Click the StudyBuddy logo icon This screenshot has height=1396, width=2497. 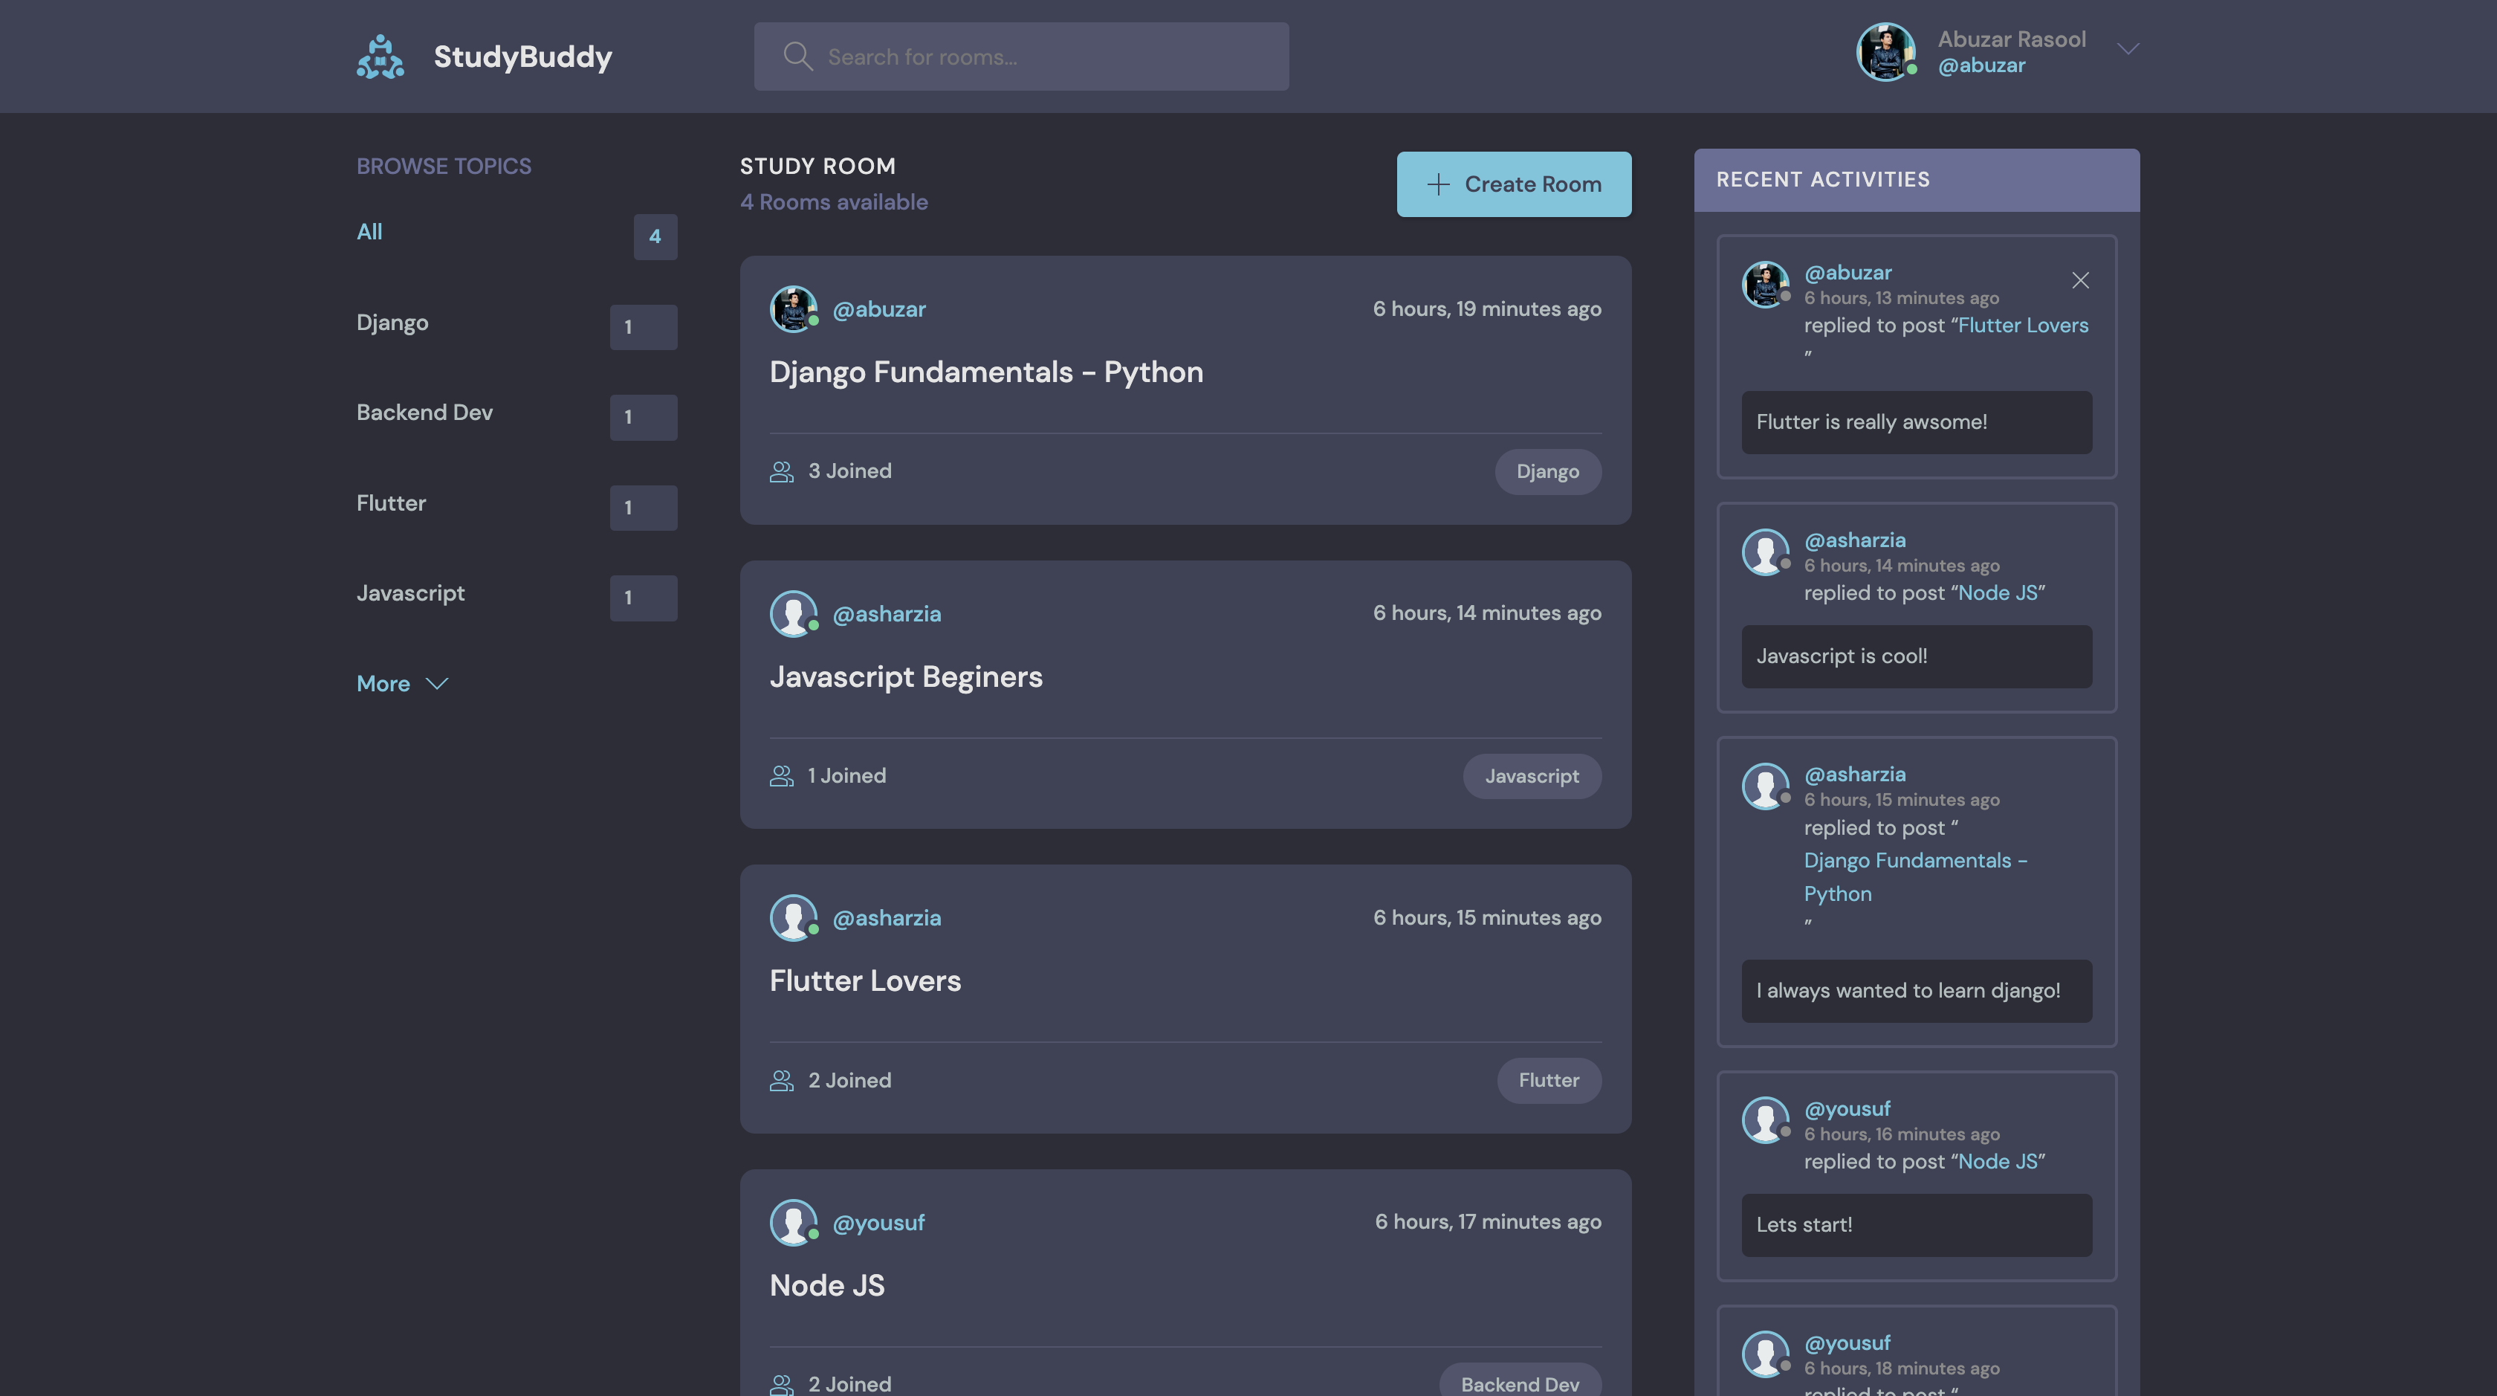tap(380, 56)
